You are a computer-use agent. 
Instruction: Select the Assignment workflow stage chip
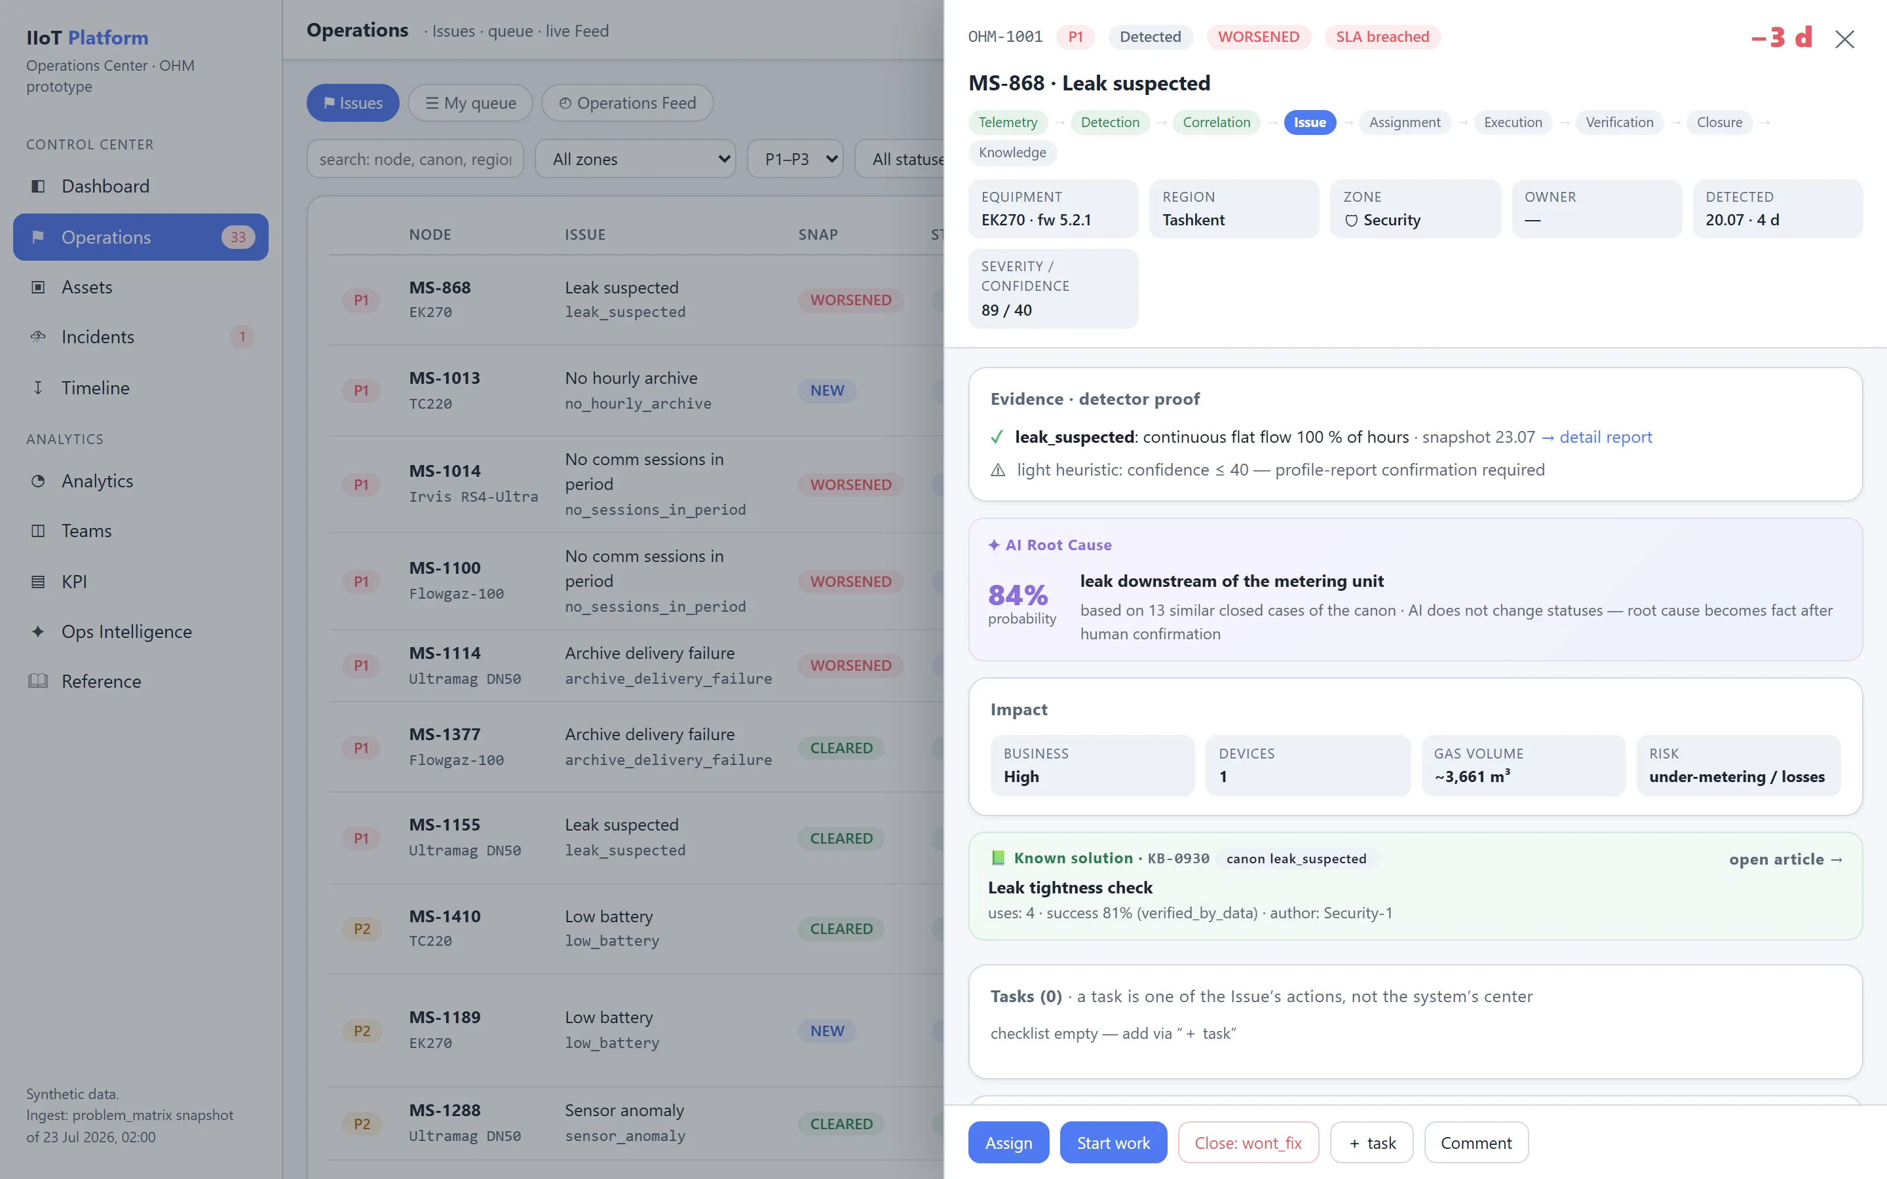tap(1404, 122)
